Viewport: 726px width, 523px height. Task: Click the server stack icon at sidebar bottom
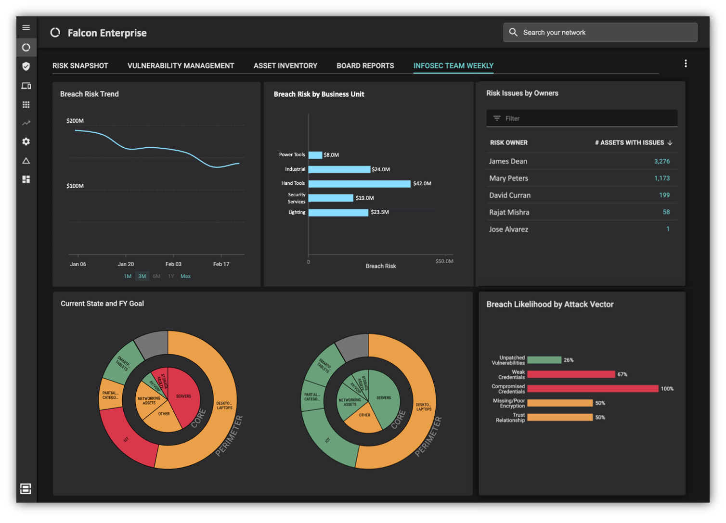[x=26, y=489]
